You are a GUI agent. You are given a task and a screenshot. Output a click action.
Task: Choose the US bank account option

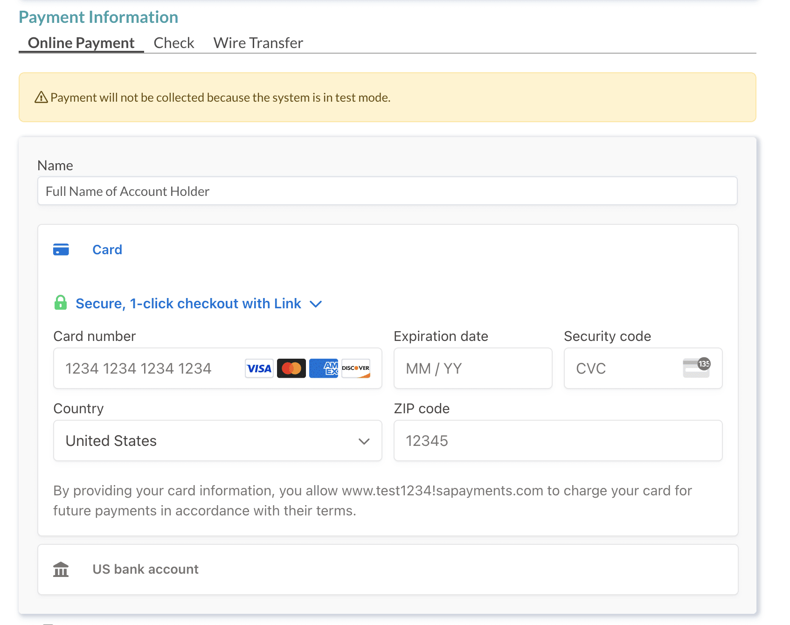pos(145,569)
